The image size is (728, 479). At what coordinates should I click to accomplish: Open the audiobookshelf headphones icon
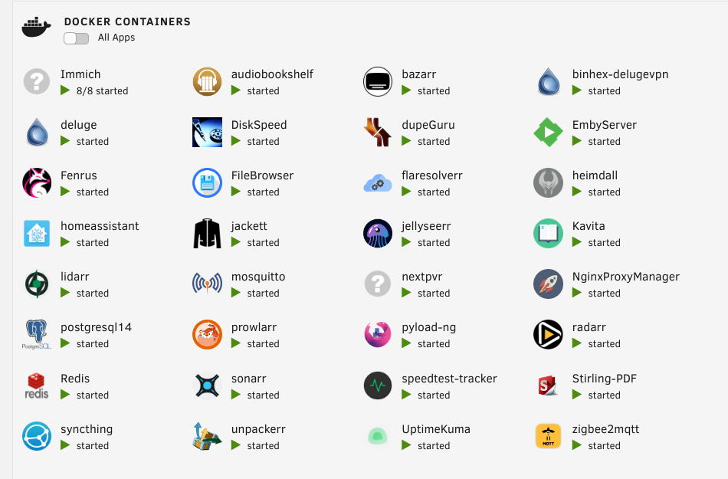pyautogui.click(x=207, y=82)
